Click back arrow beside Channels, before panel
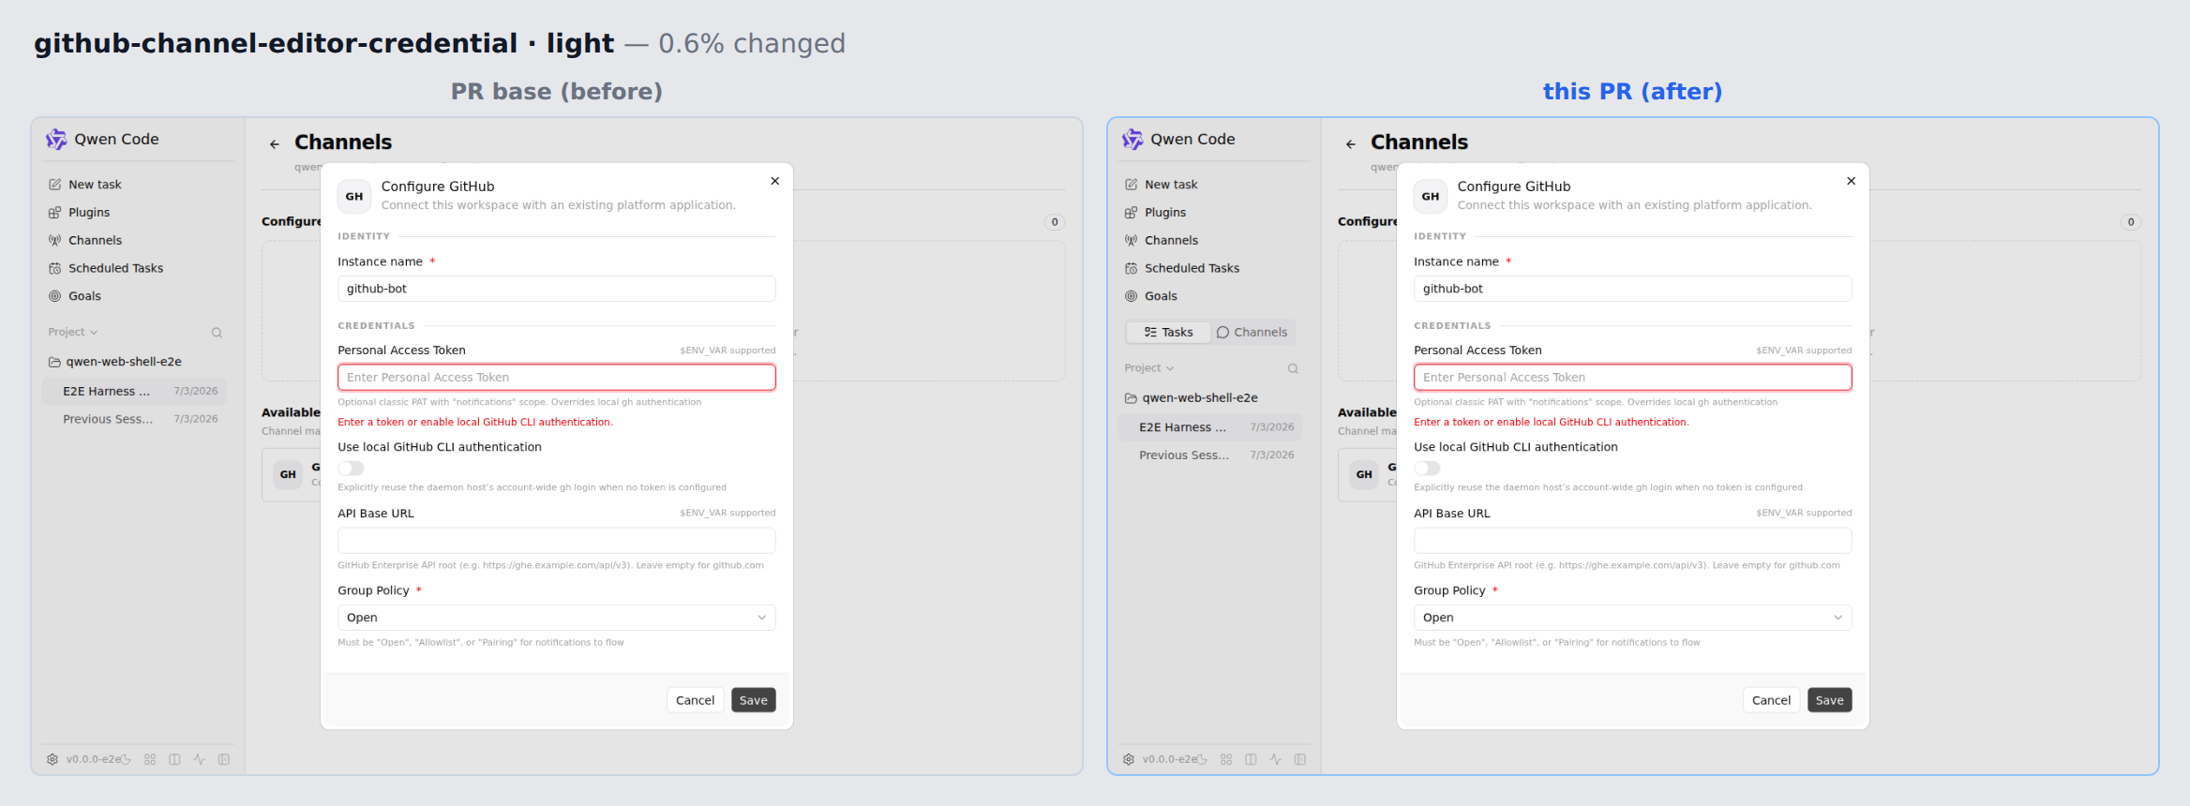 [275, 144]
